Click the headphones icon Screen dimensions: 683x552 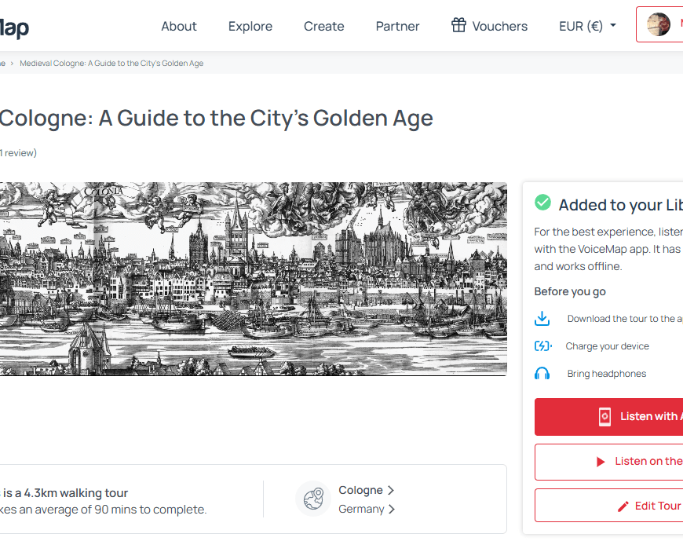542,374
